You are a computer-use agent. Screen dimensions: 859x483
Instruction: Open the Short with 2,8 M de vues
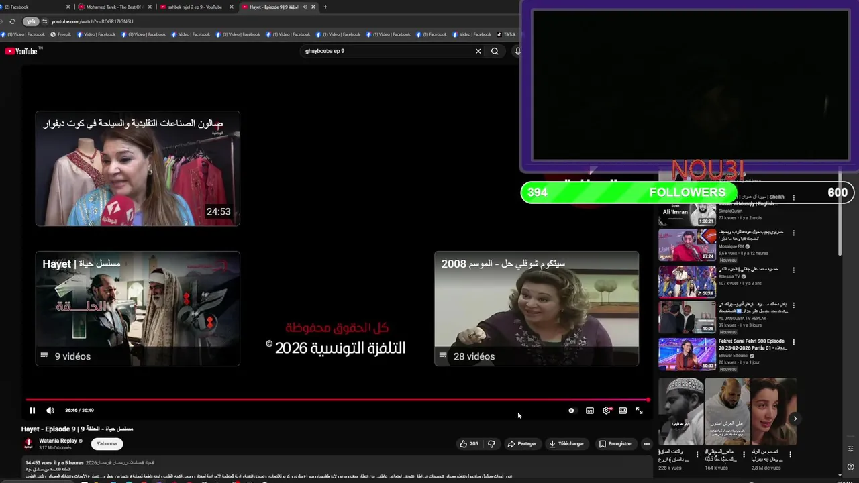click(x=773, y=412)
